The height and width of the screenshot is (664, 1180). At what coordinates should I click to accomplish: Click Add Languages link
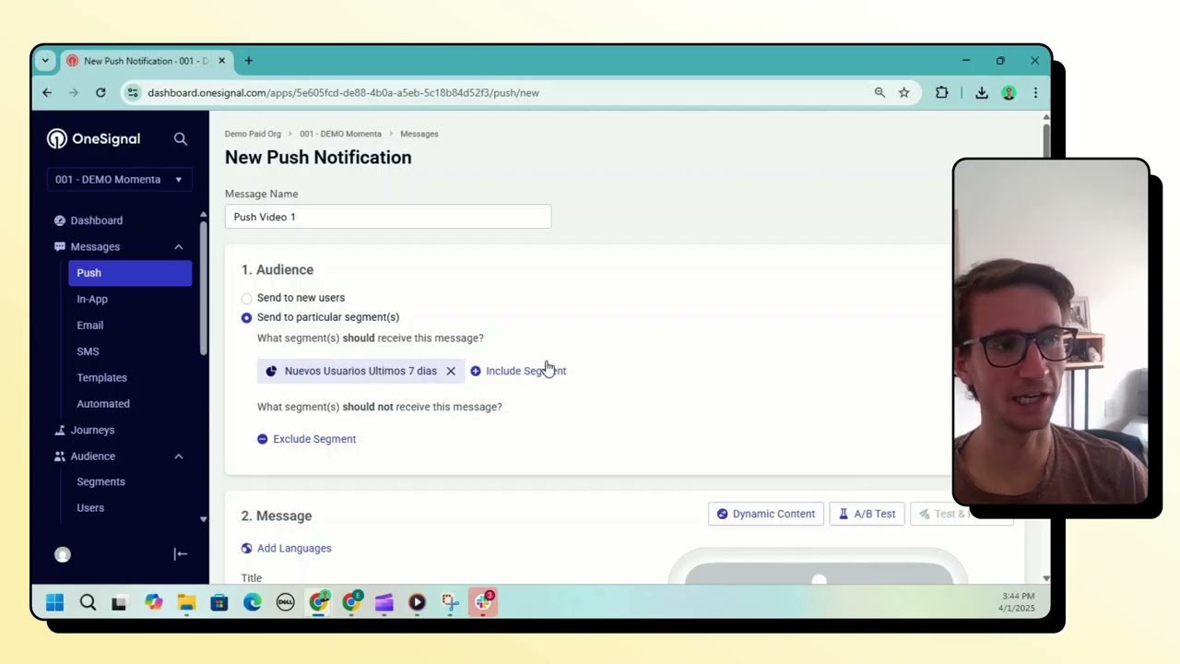pos(287,548)
